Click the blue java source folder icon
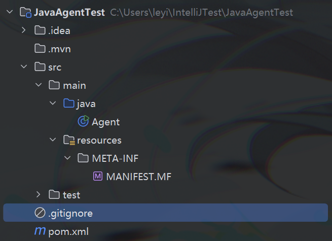The width and height of the screenshot is (332, 241). (68, 104)
